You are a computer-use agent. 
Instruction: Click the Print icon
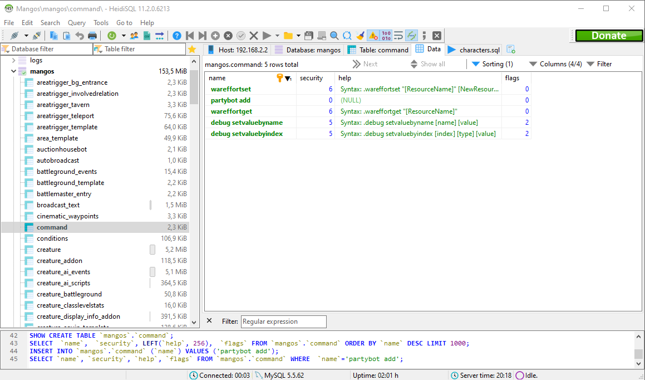point(92,36)
